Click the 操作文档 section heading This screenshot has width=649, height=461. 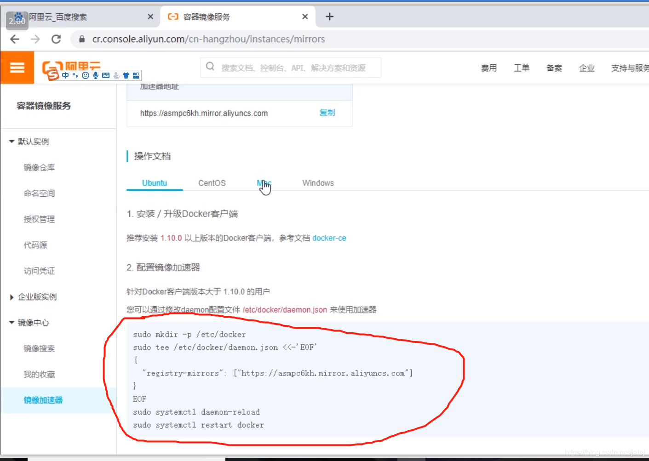(x=152, y=156)
